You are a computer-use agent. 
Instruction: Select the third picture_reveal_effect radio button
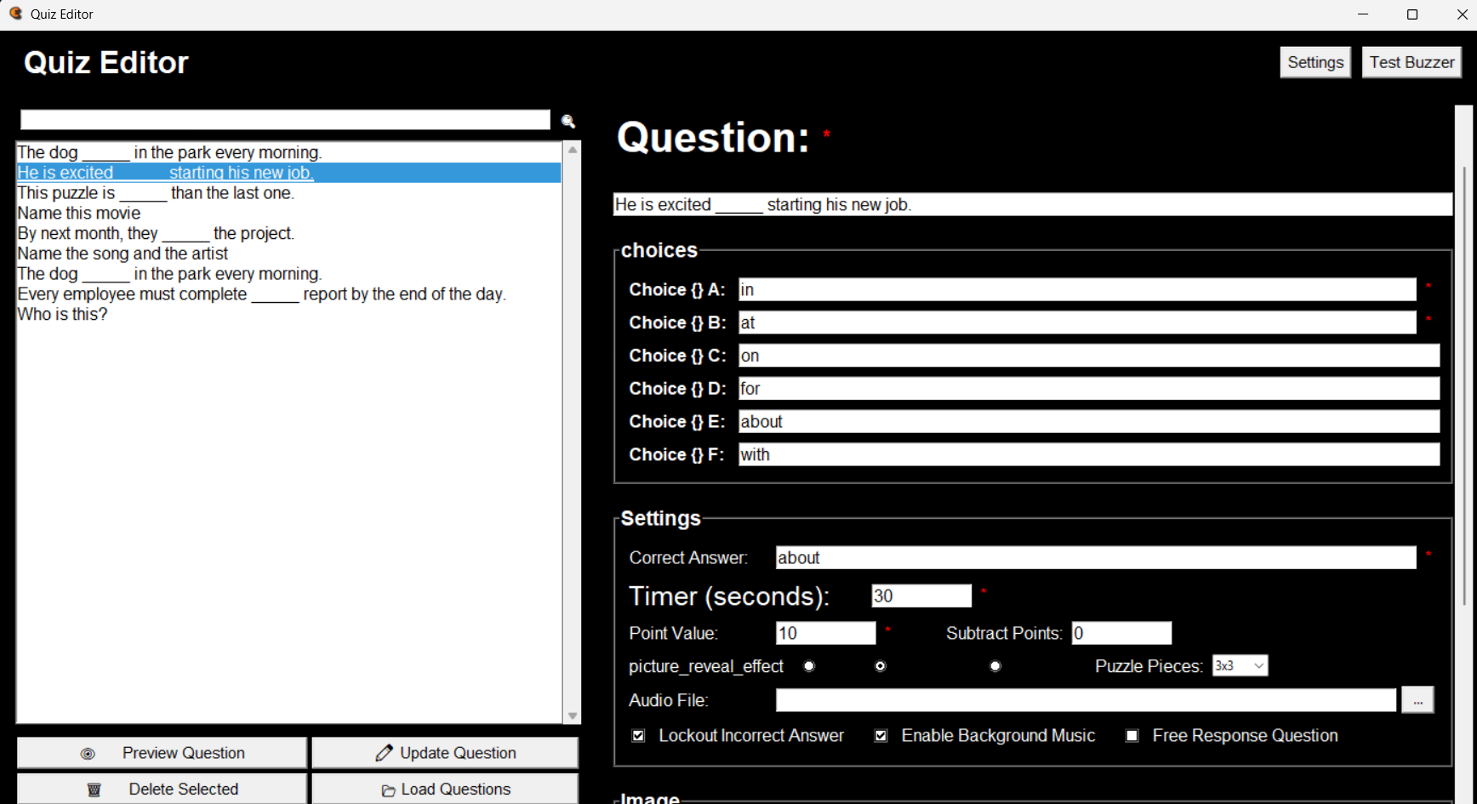coord(995,666)
